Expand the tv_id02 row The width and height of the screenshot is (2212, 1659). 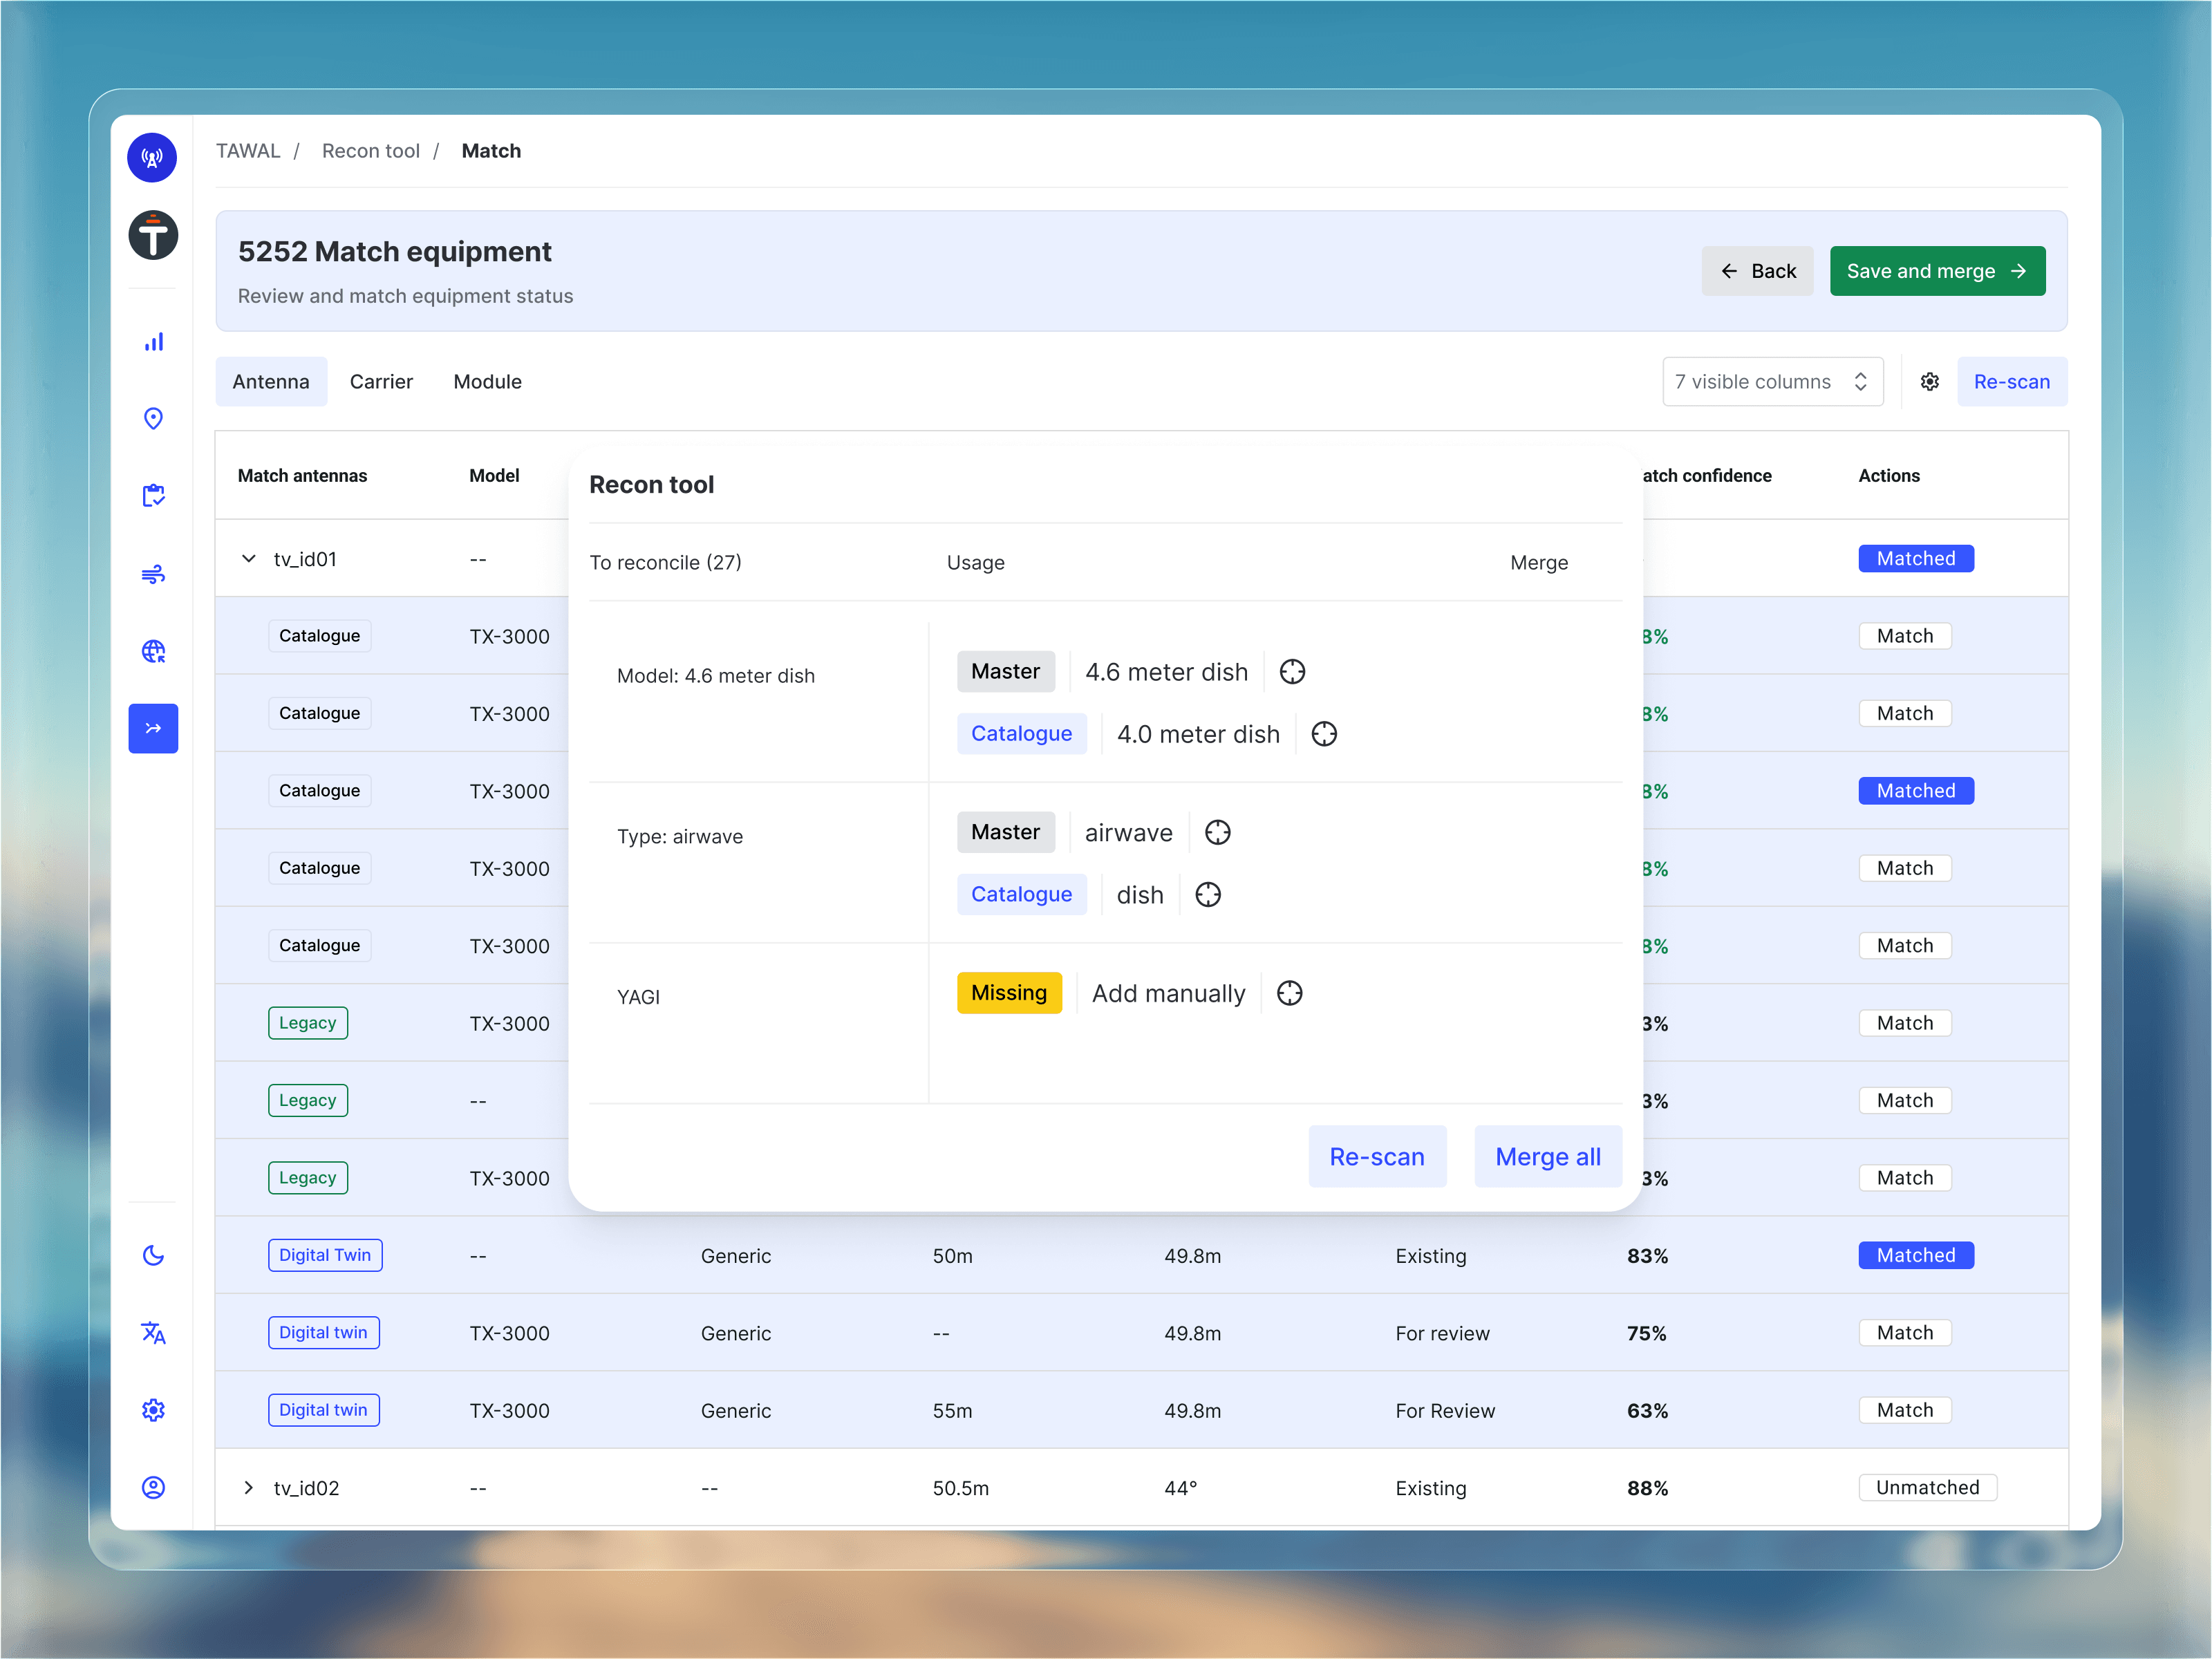point(249,1487)
